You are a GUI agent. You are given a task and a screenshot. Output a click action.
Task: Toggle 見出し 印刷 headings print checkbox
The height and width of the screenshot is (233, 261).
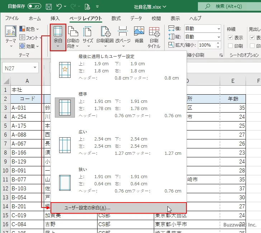(x=252, y=46)
